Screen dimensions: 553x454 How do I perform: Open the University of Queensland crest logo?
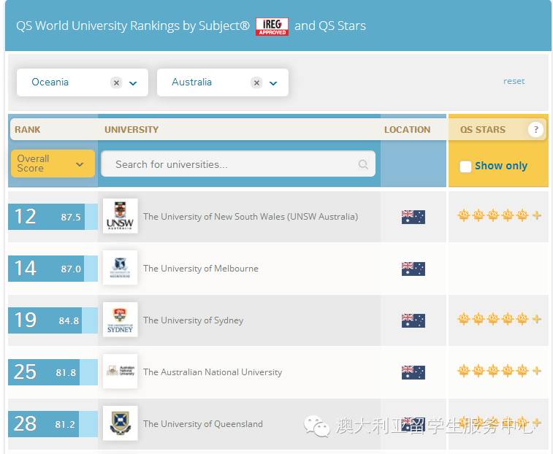click(x=121, y=423)
